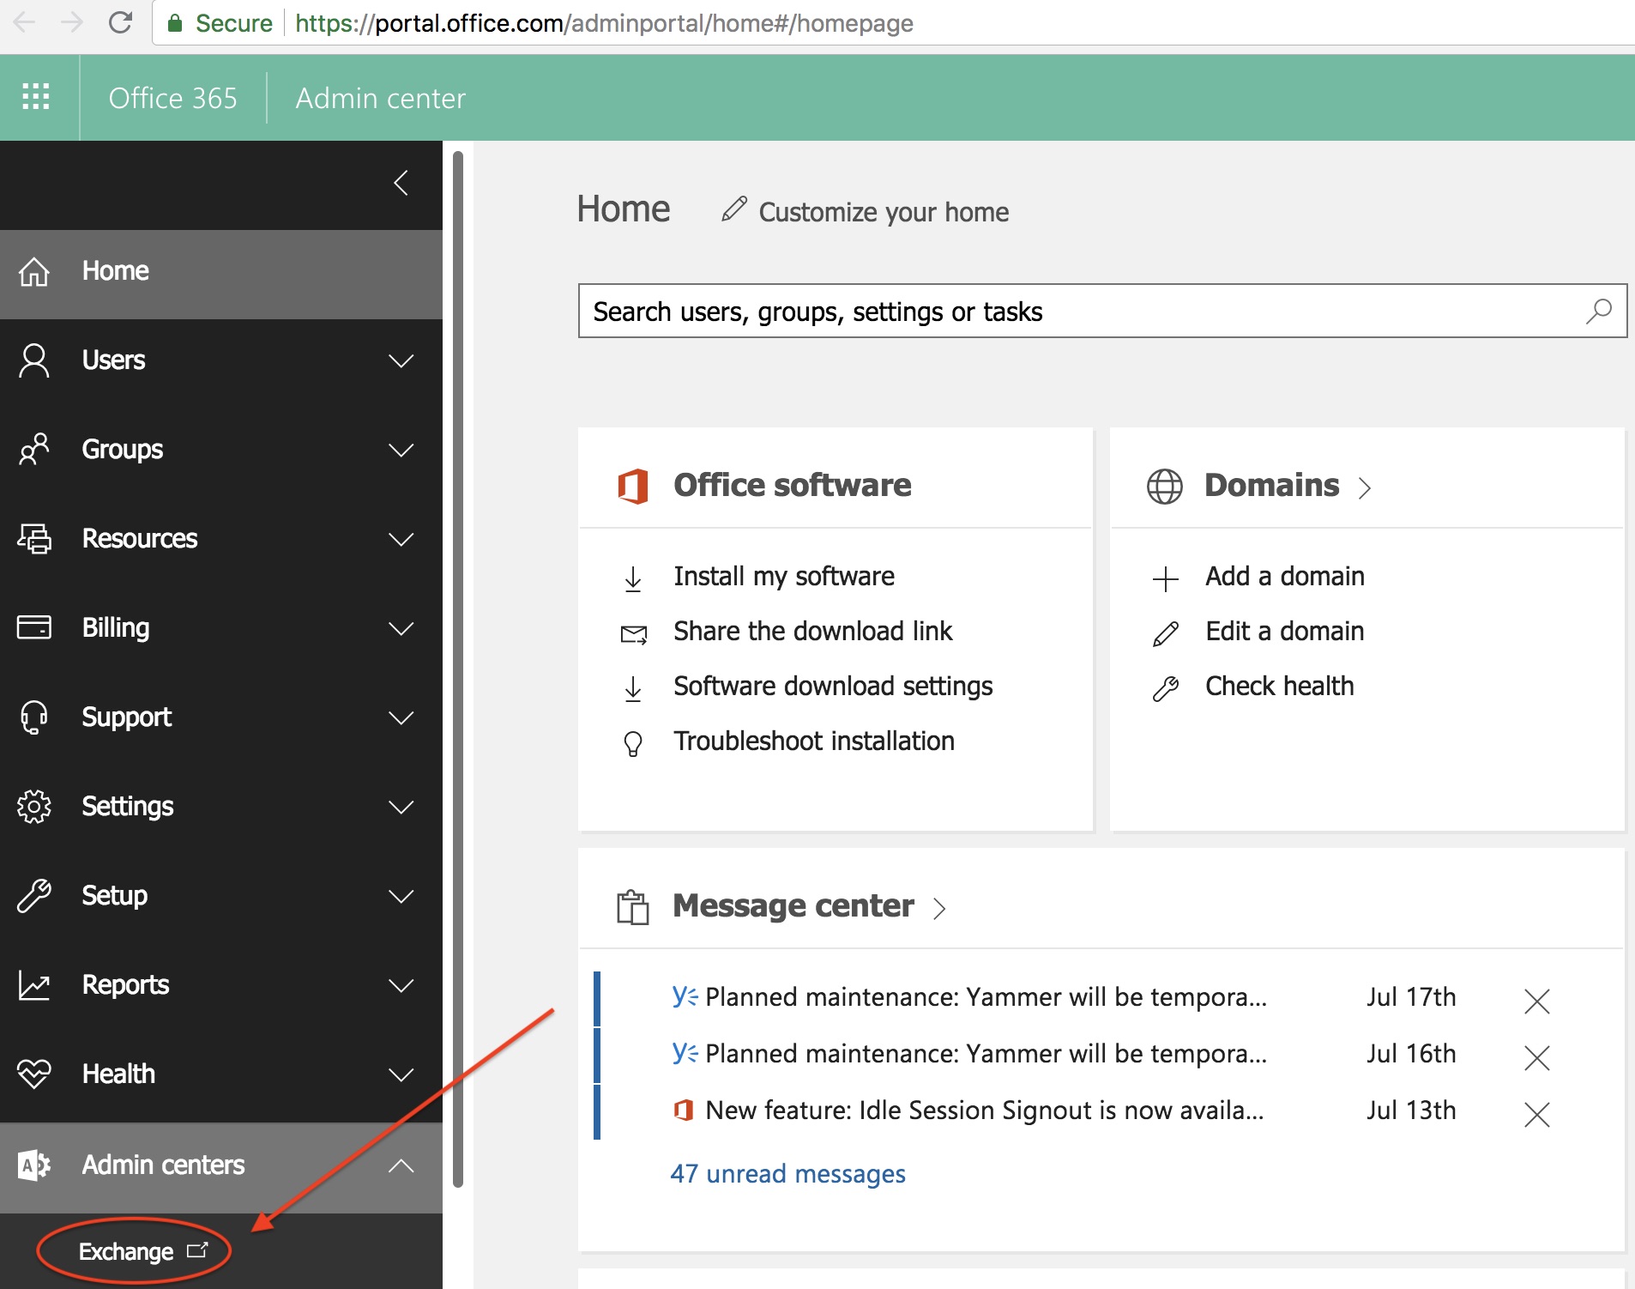
Task: Dismiss the Idle Session Signout message
Action: (x=1537, y=1114)
